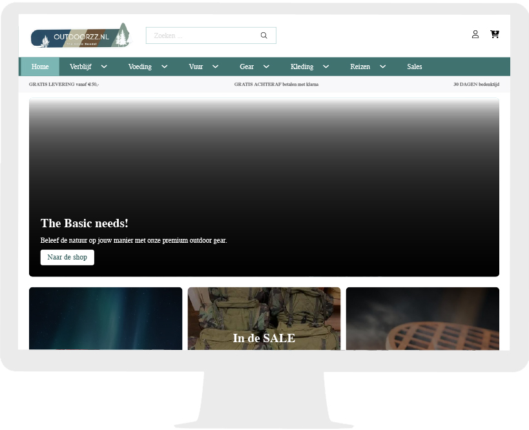Select the Home menu item
This screenshot has height=430, width=529.
point(40,67)
